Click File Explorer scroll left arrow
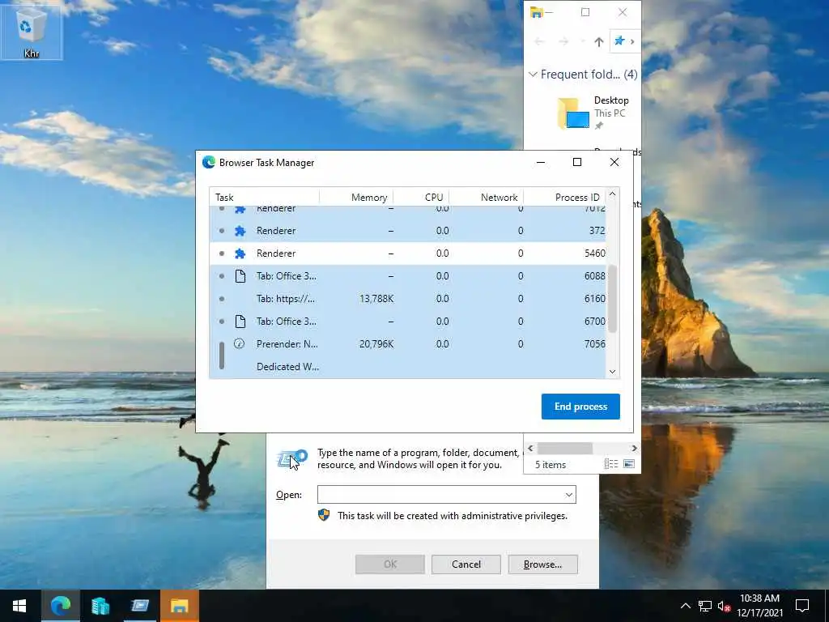 point(531,449)
